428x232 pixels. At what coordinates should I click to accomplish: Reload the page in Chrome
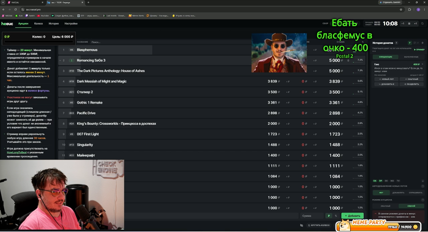click(15, 9)
